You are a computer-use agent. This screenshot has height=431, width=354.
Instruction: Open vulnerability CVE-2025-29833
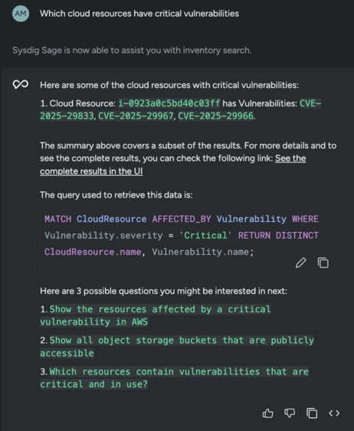click(180, 109)
